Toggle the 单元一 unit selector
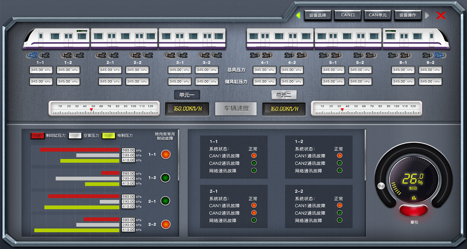This screenshot has height=249, width=467. 187,95
